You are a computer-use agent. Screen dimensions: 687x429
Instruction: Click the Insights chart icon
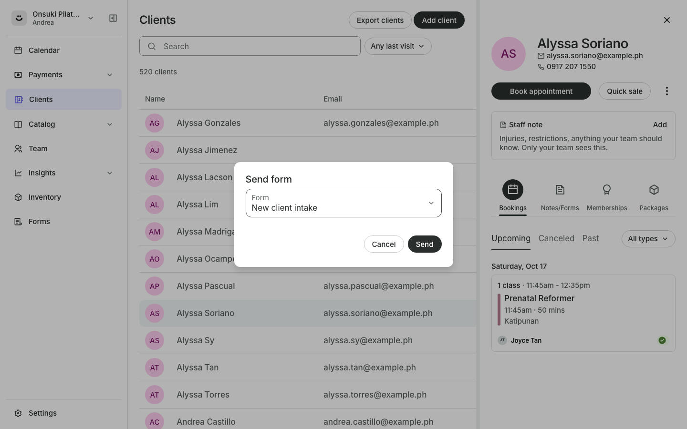pyautogui.click(x=18, y=173)
